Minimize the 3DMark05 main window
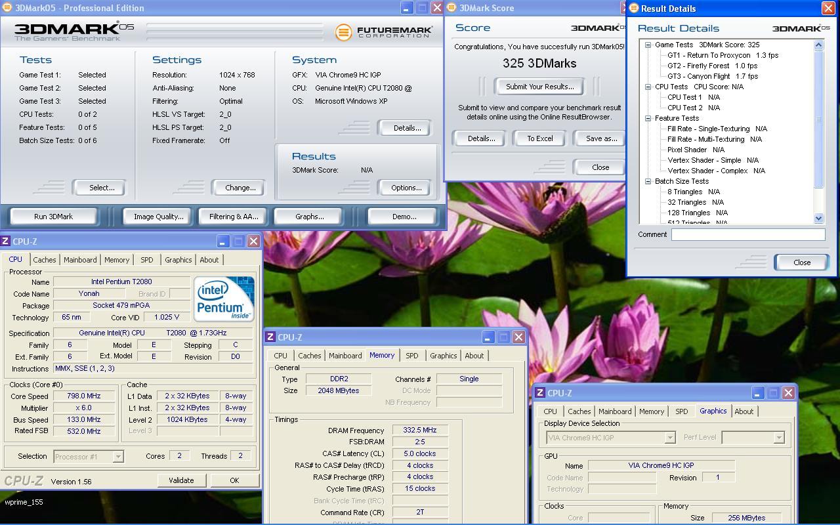Viewport: 840px width, 525px height. tap(406, 8)
